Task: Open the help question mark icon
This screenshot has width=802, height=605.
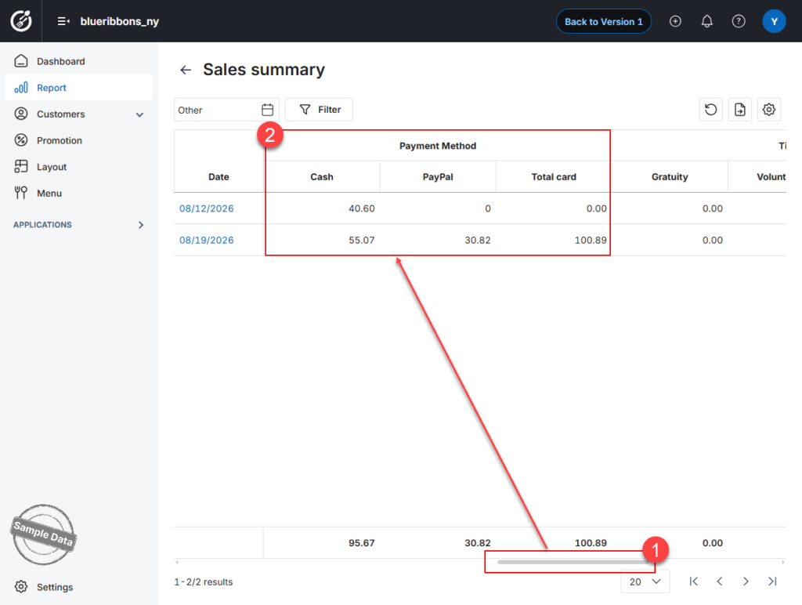Action: [739, 21]
